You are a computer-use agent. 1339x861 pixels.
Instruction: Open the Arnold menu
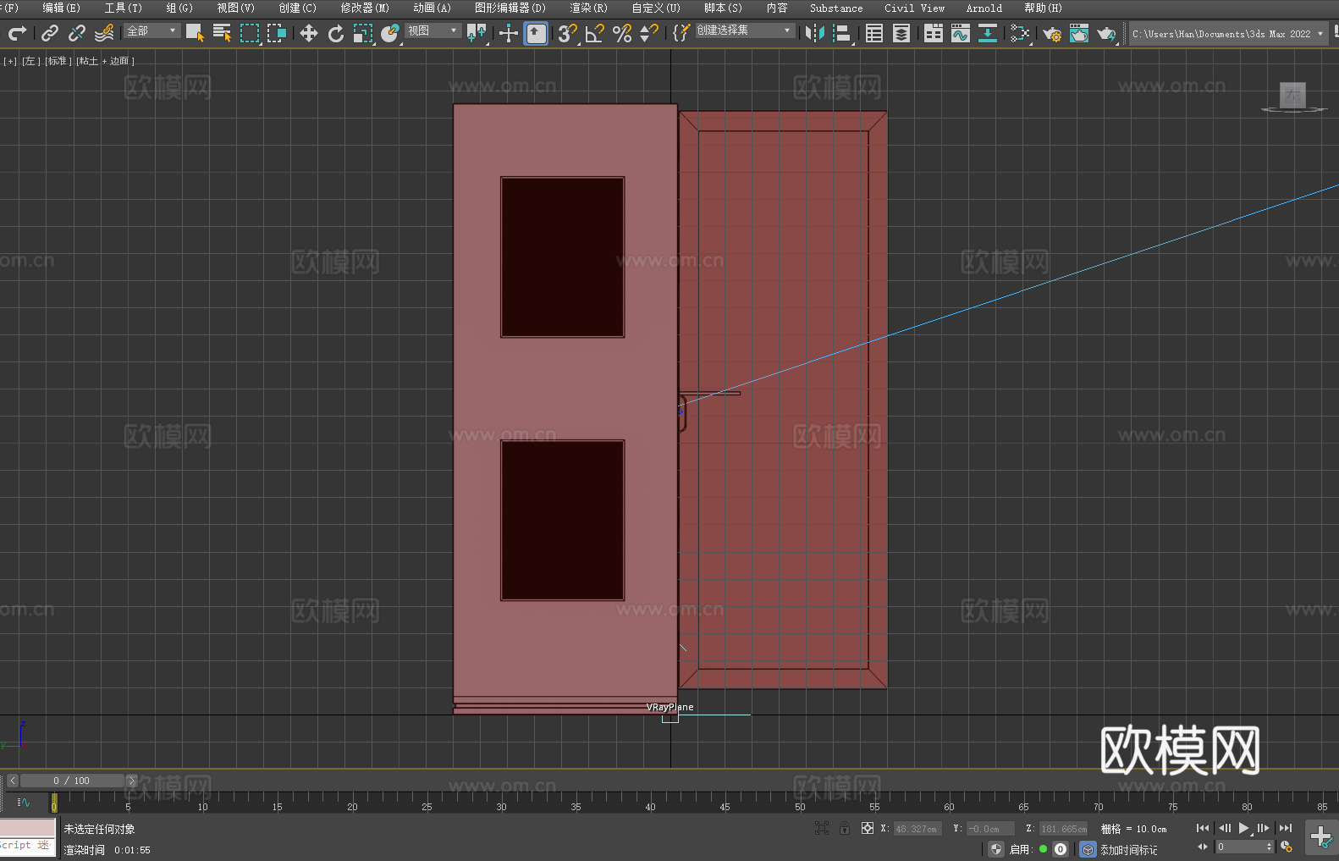pos(984,8)
